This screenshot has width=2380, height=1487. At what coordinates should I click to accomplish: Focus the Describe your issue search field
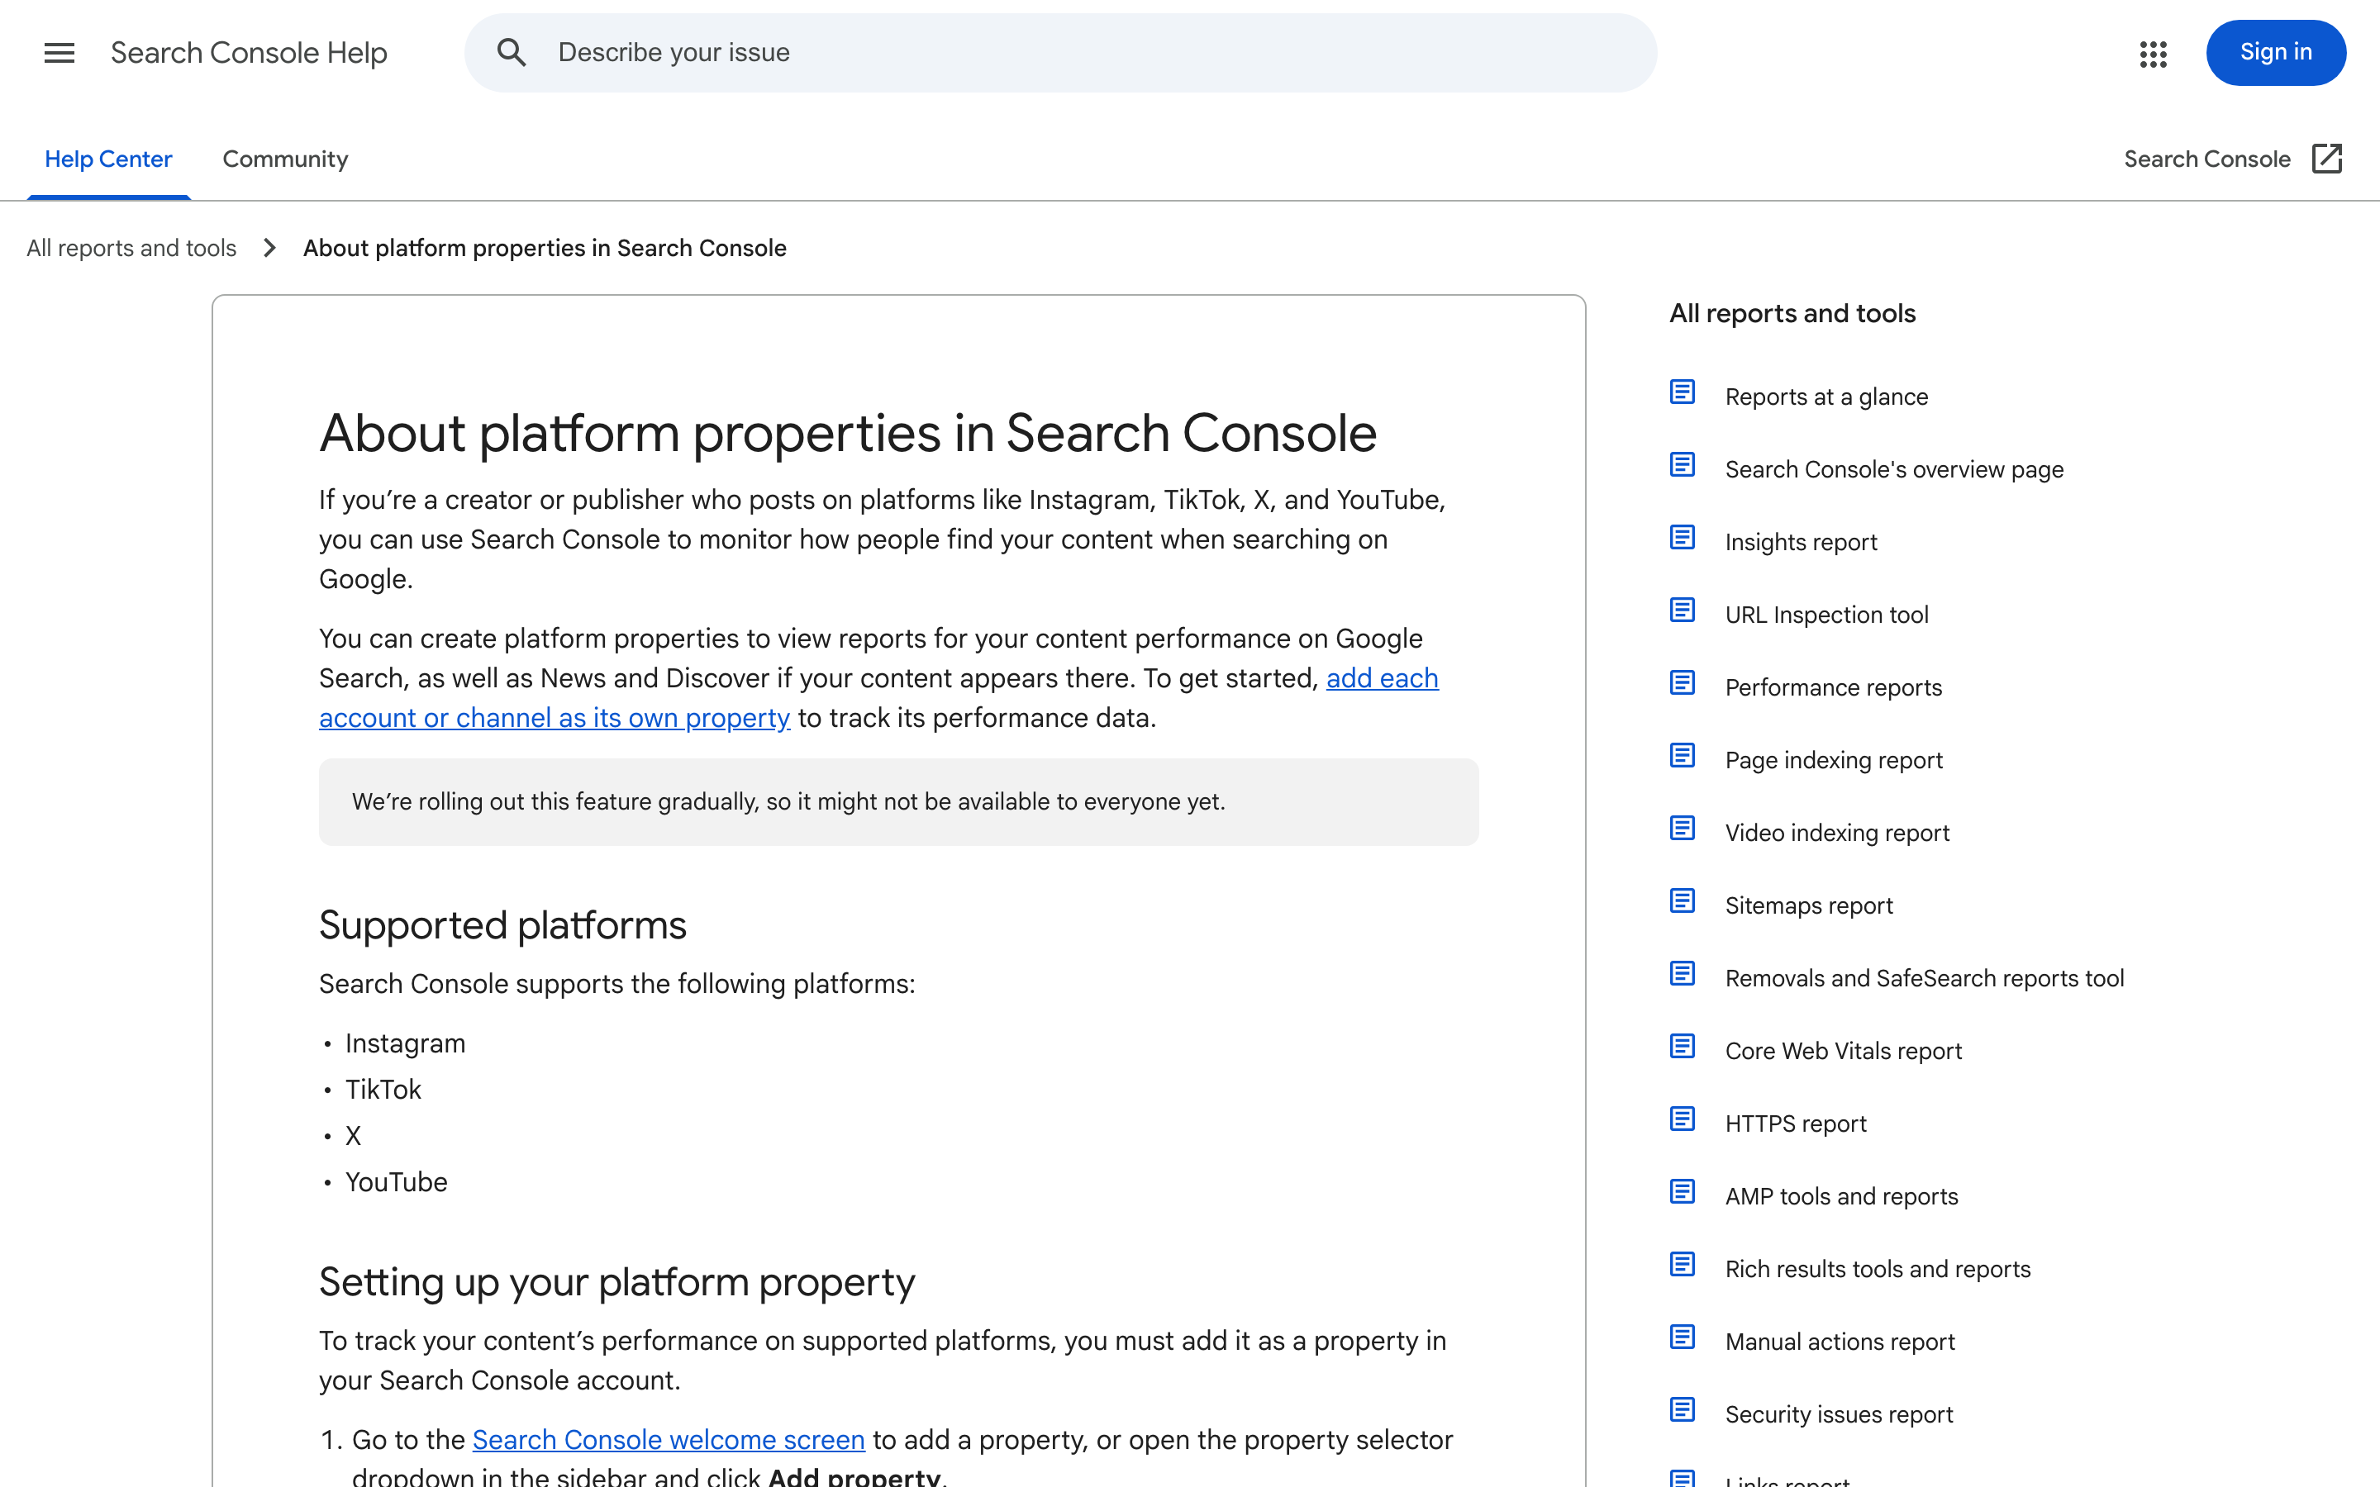pos(1060,53)
